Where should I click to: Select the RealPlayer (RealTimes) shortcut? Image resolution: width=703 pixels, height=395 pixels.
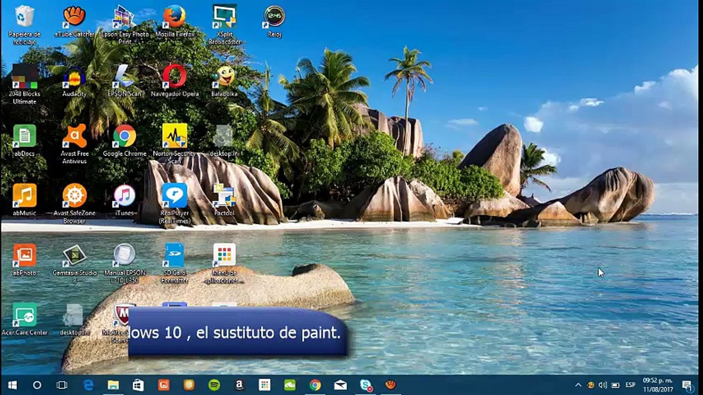(175, 204)
